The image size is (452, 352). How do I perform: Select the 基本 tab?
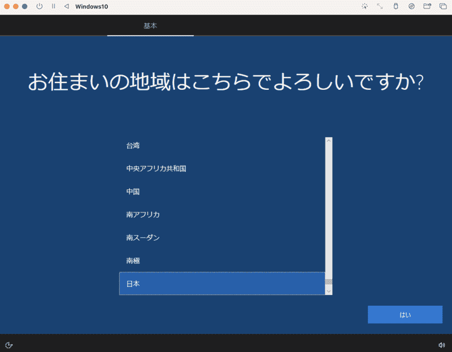tap(150, 25)
